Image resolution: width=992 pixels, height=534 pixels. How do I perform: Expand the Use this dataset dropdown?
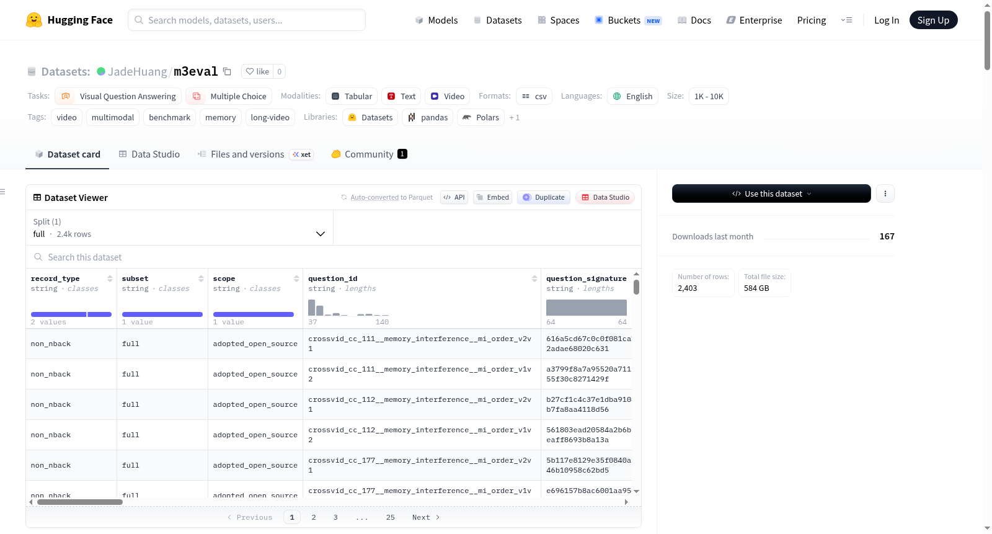click(x=771, y=194)
